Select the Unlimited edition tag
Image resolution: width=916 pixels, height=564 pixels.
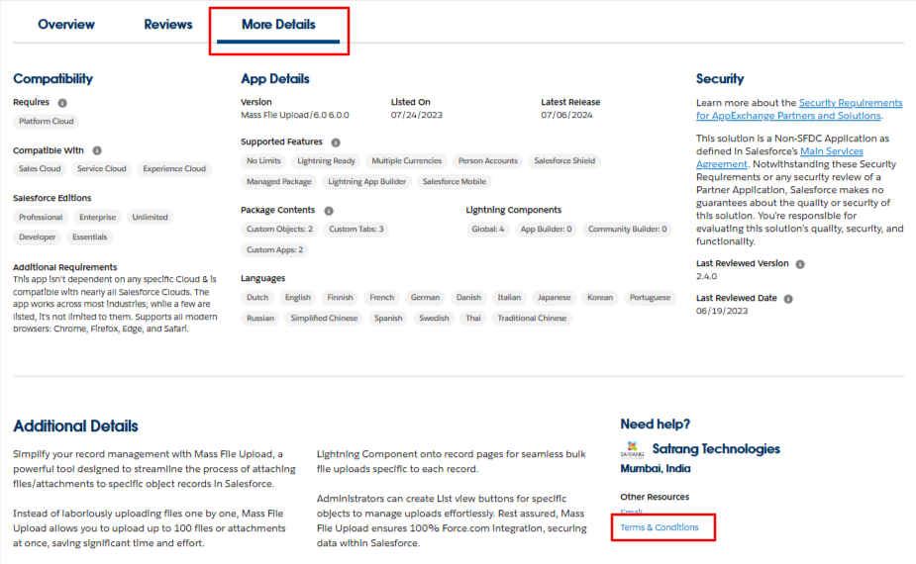click(150, 218)
